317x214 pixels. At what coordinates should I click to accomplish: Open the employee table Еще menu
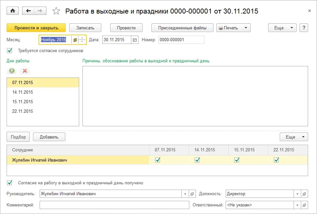[x=294, y=137]
